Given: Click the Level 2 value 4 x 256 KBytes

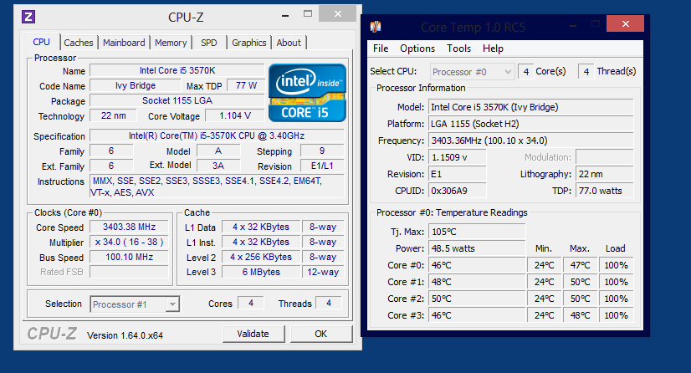Looking at the screenshot, I should click(261, 257).
